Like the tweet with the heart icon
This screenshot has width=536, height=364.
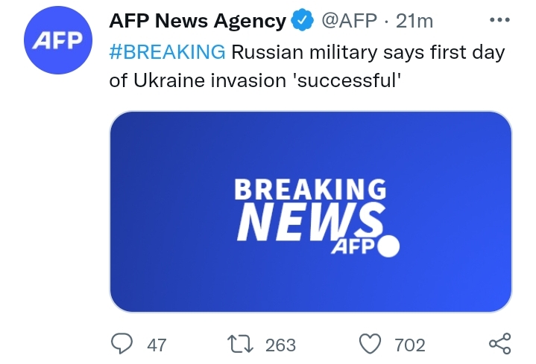[370, 344]
